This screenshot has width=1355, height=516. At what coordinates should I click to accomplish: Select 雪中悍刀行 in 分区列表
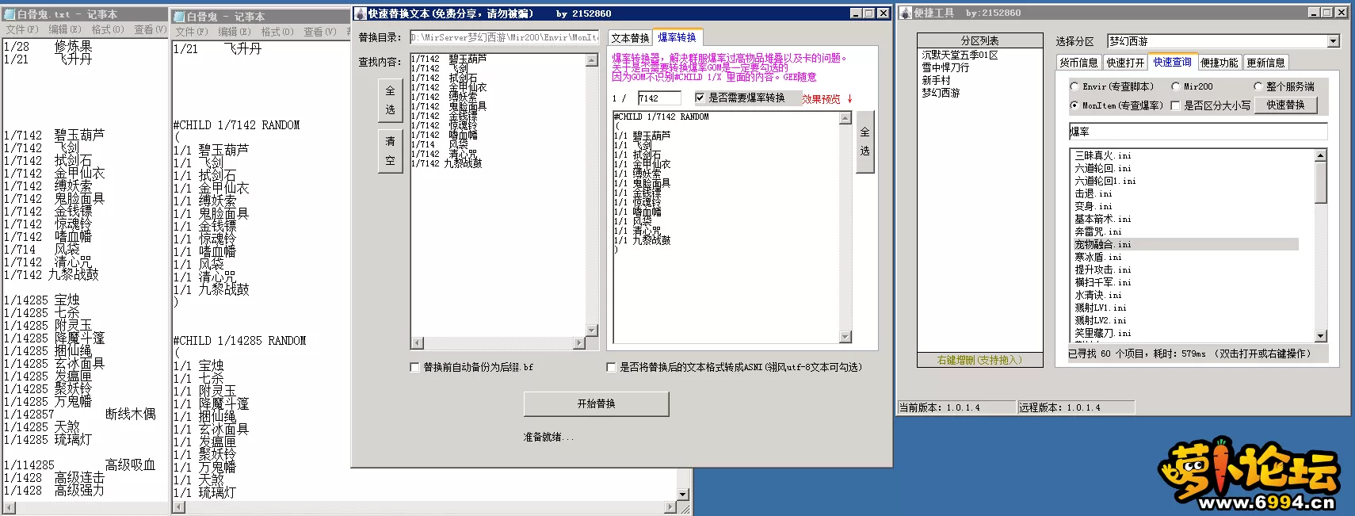click(945, 68)
